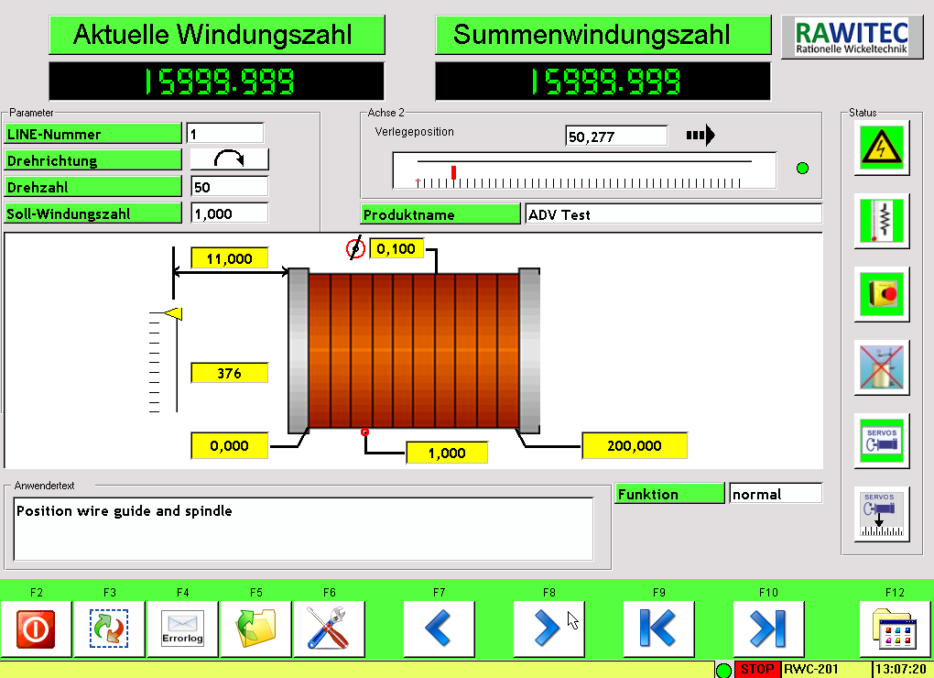Click the F6 tools wrench icon
This screenshot has width=934, height=678.
[x=330, y=629]
